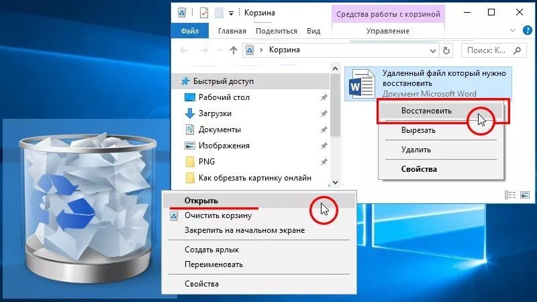
Task: Open recent locations dropdown arrow next to forward
Action: point(219,50)
